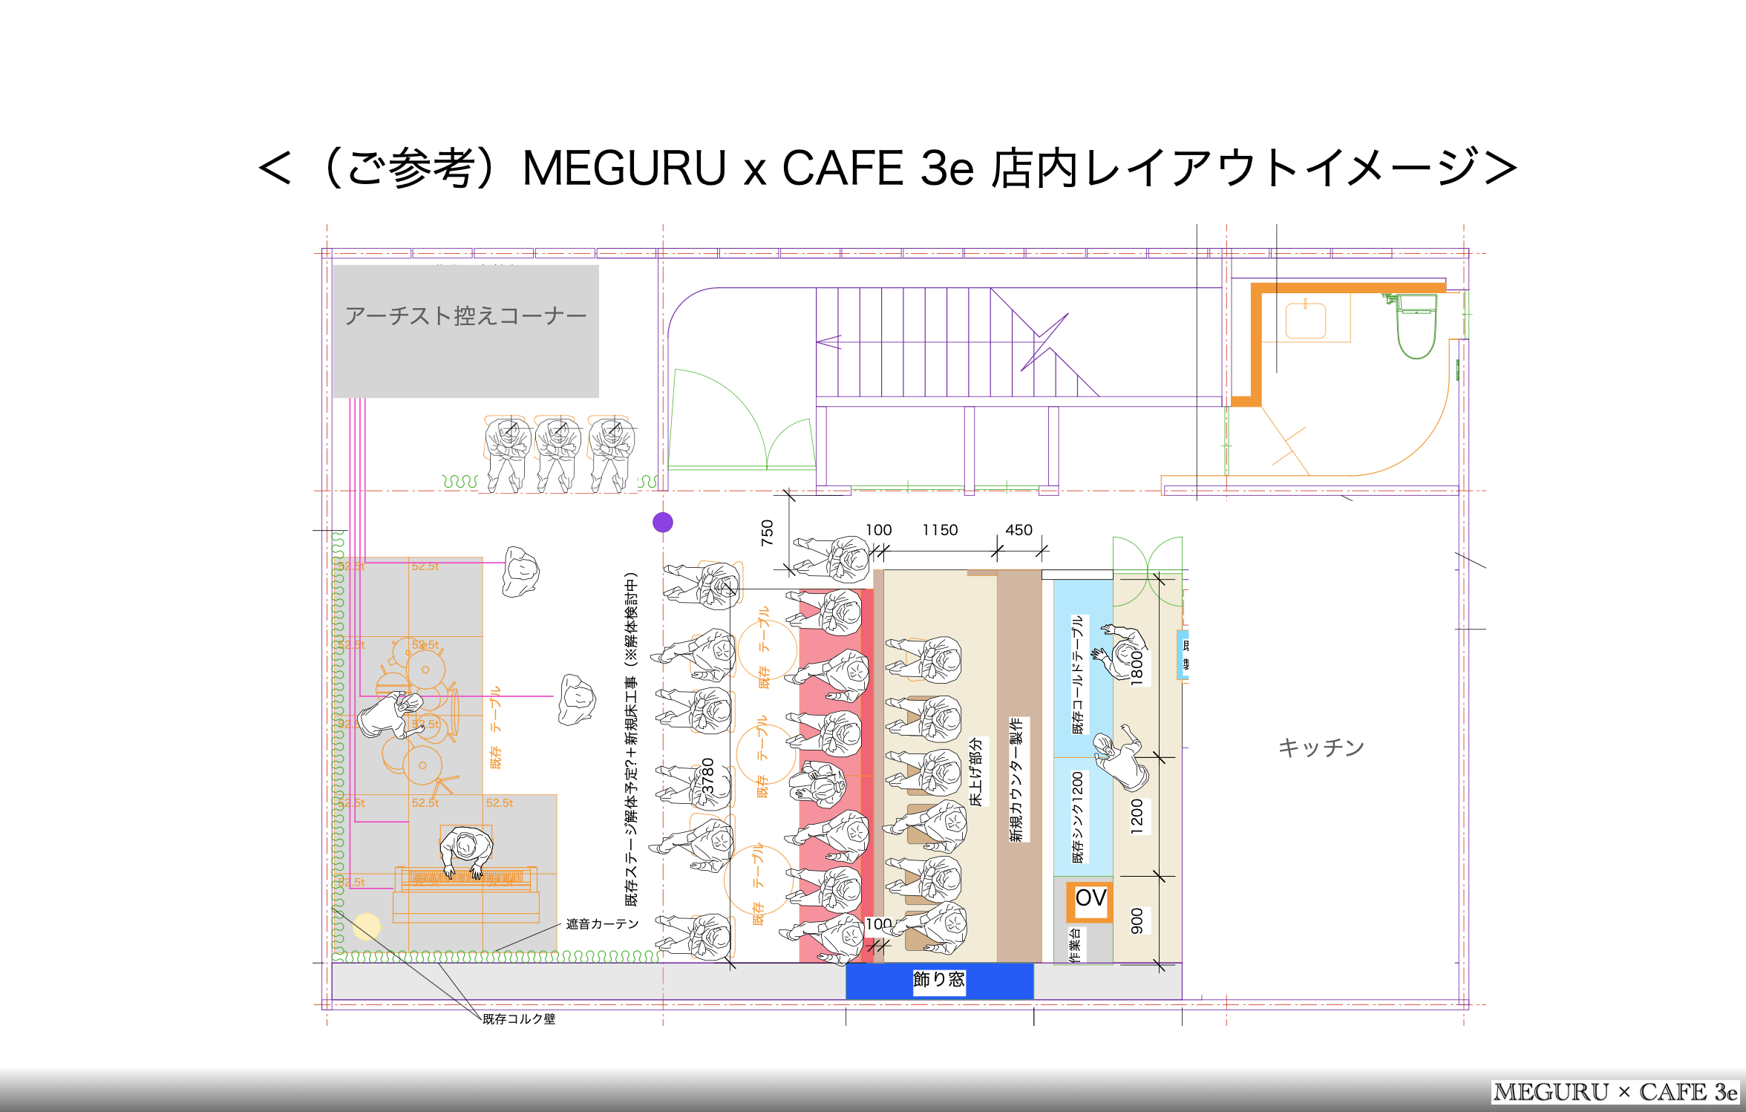Select the keyboard player figure on stage

click(465, 851)
